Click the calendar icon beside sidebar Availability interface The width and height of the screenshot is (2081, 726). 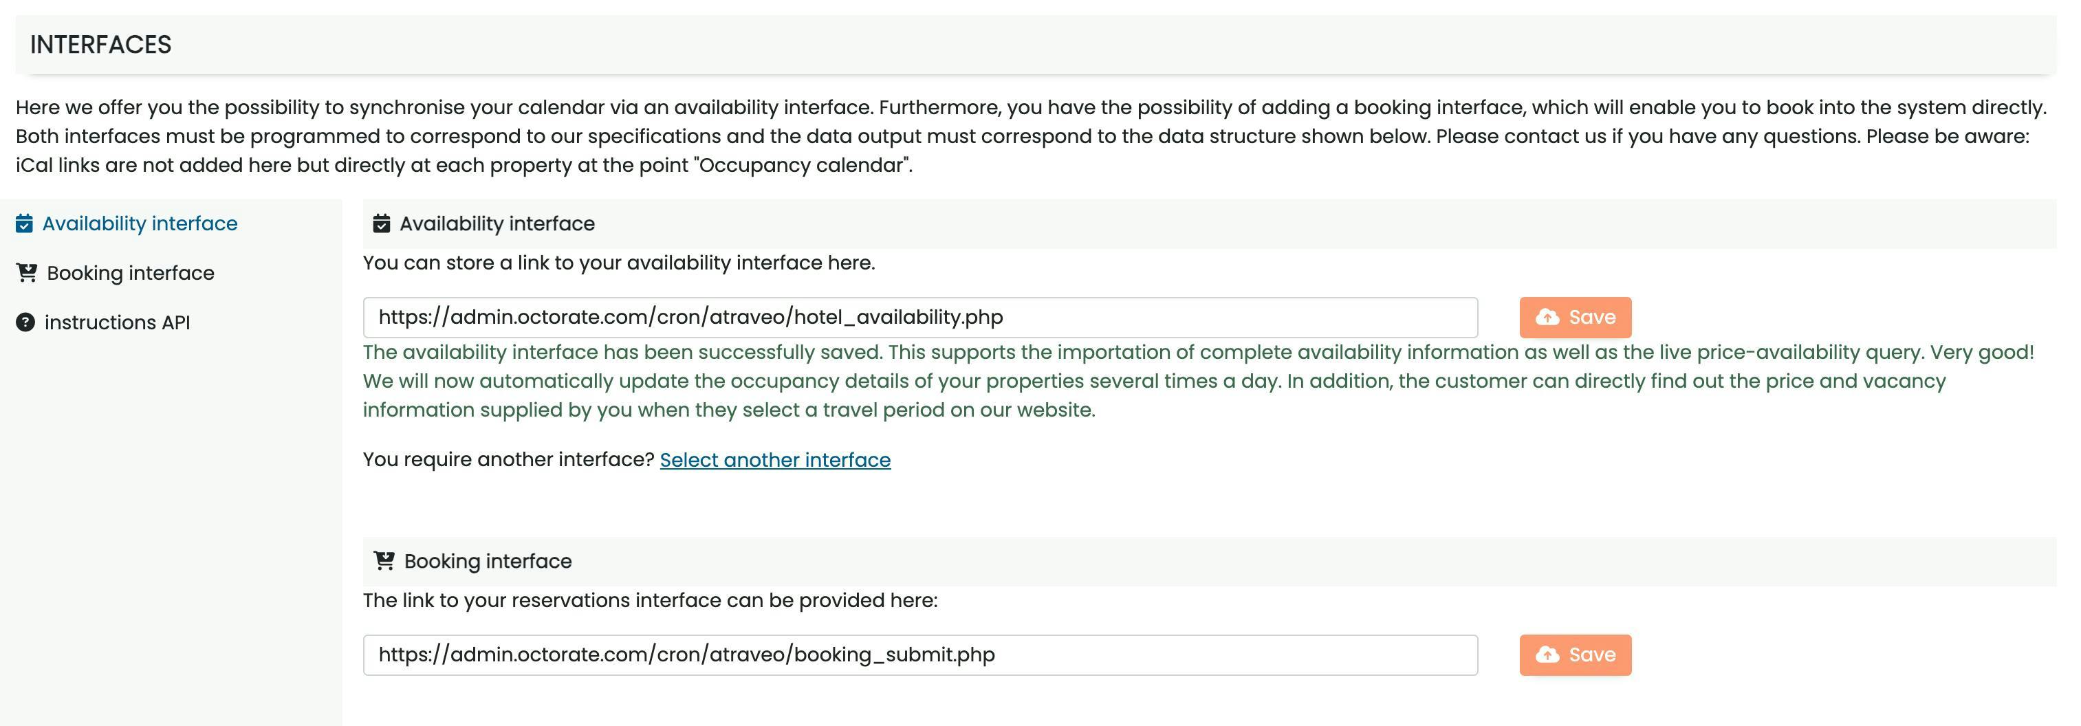click(24, 223)
